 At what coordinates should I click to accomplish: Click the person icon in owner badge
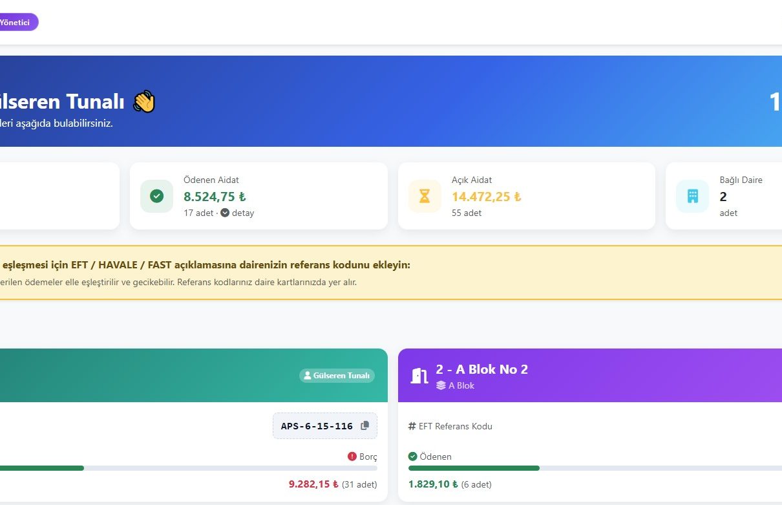click(308, 376)
